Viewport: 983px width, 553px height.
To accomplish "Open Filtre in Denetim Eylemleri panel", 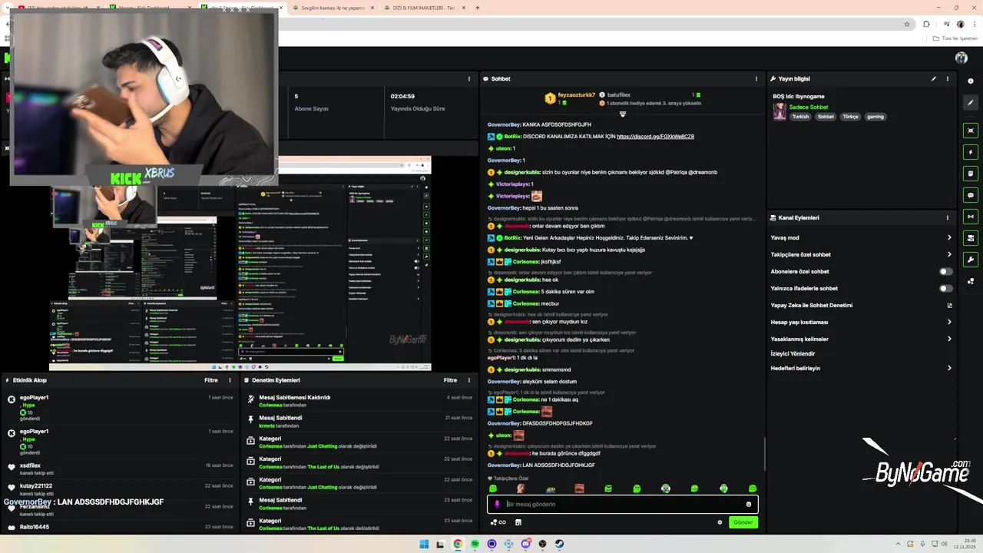I will (x=450, y=380).
